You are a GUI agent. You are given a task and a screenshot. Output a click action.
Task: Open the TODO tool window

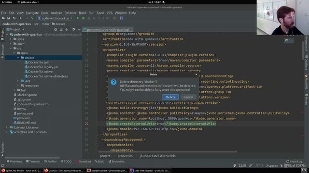[66, 161]
